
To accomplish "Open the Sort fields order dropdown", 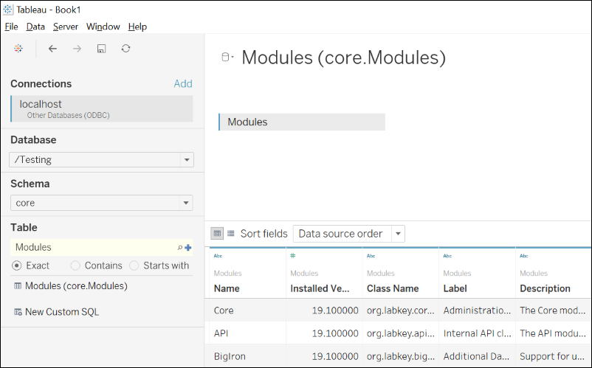I will 399,234.
